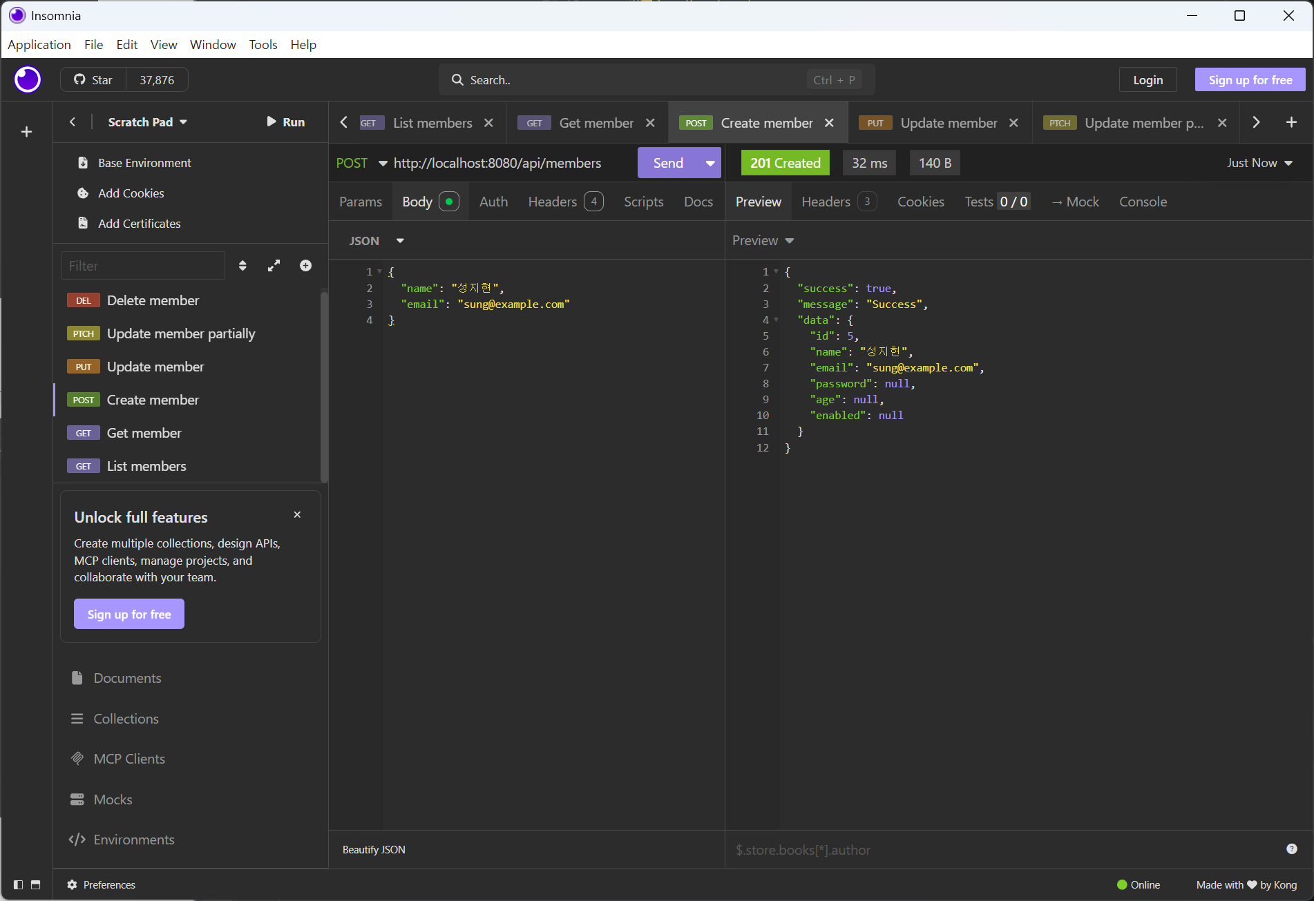Viewport: 1314px width, 901px height.
Task: Open the help question mark icon
Action: click(1291, 849)
